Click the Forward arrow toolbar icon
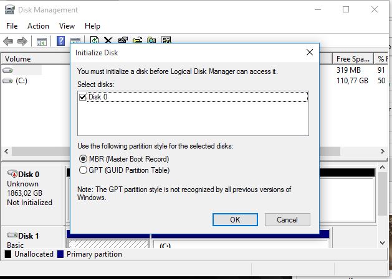Viewport: 392px width, 279px height. point(22,42)
